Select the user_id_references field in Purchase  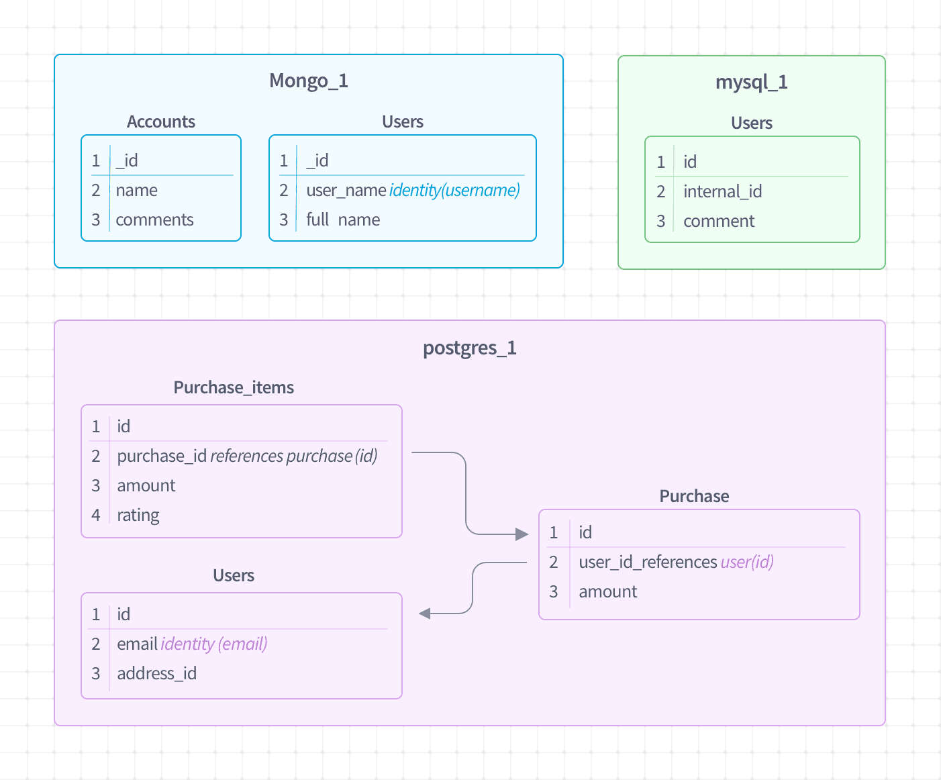648,562
